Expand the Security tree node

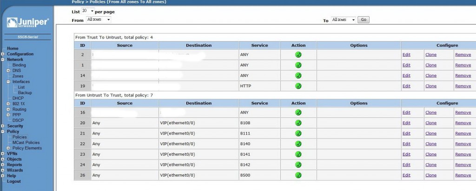tap(2, 126)
